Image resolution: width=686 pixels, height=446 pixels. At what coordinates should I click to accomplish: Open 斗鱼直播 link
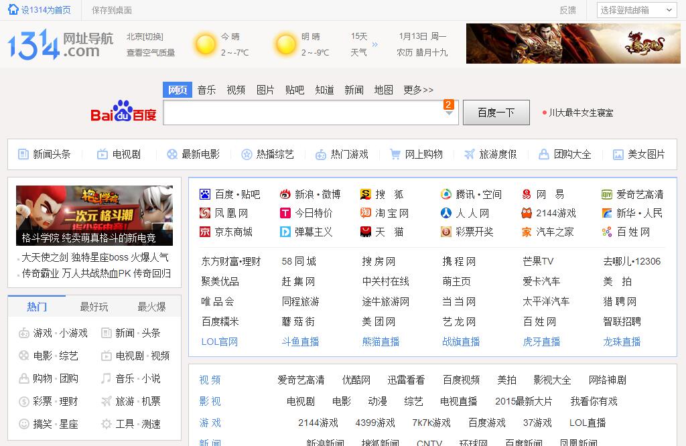pyautogui.click(x=301, y=342)
